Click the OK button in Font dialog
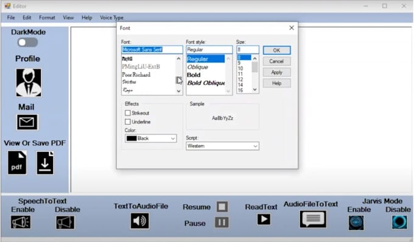This screenshot has height=242, width=414. tap(276, 50)
